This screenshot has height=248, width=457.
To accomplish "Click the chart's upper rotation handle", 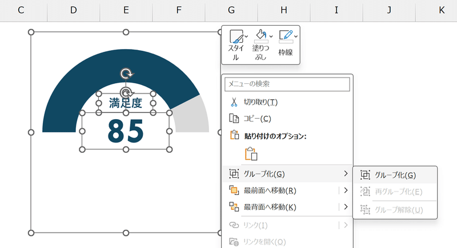I will (126, 74).
